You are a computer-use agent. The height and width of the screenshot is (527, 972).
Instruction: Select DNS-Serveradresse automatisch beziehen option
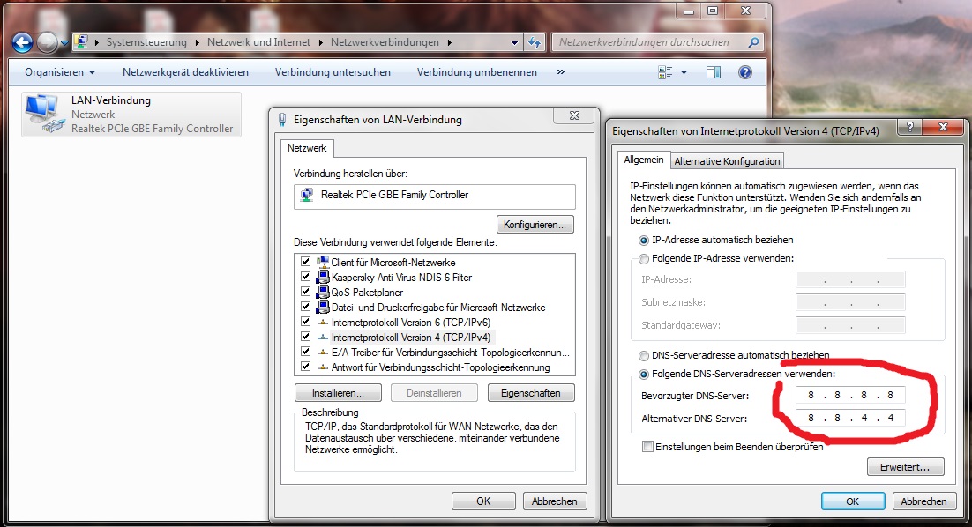click(x=644, y=355)
